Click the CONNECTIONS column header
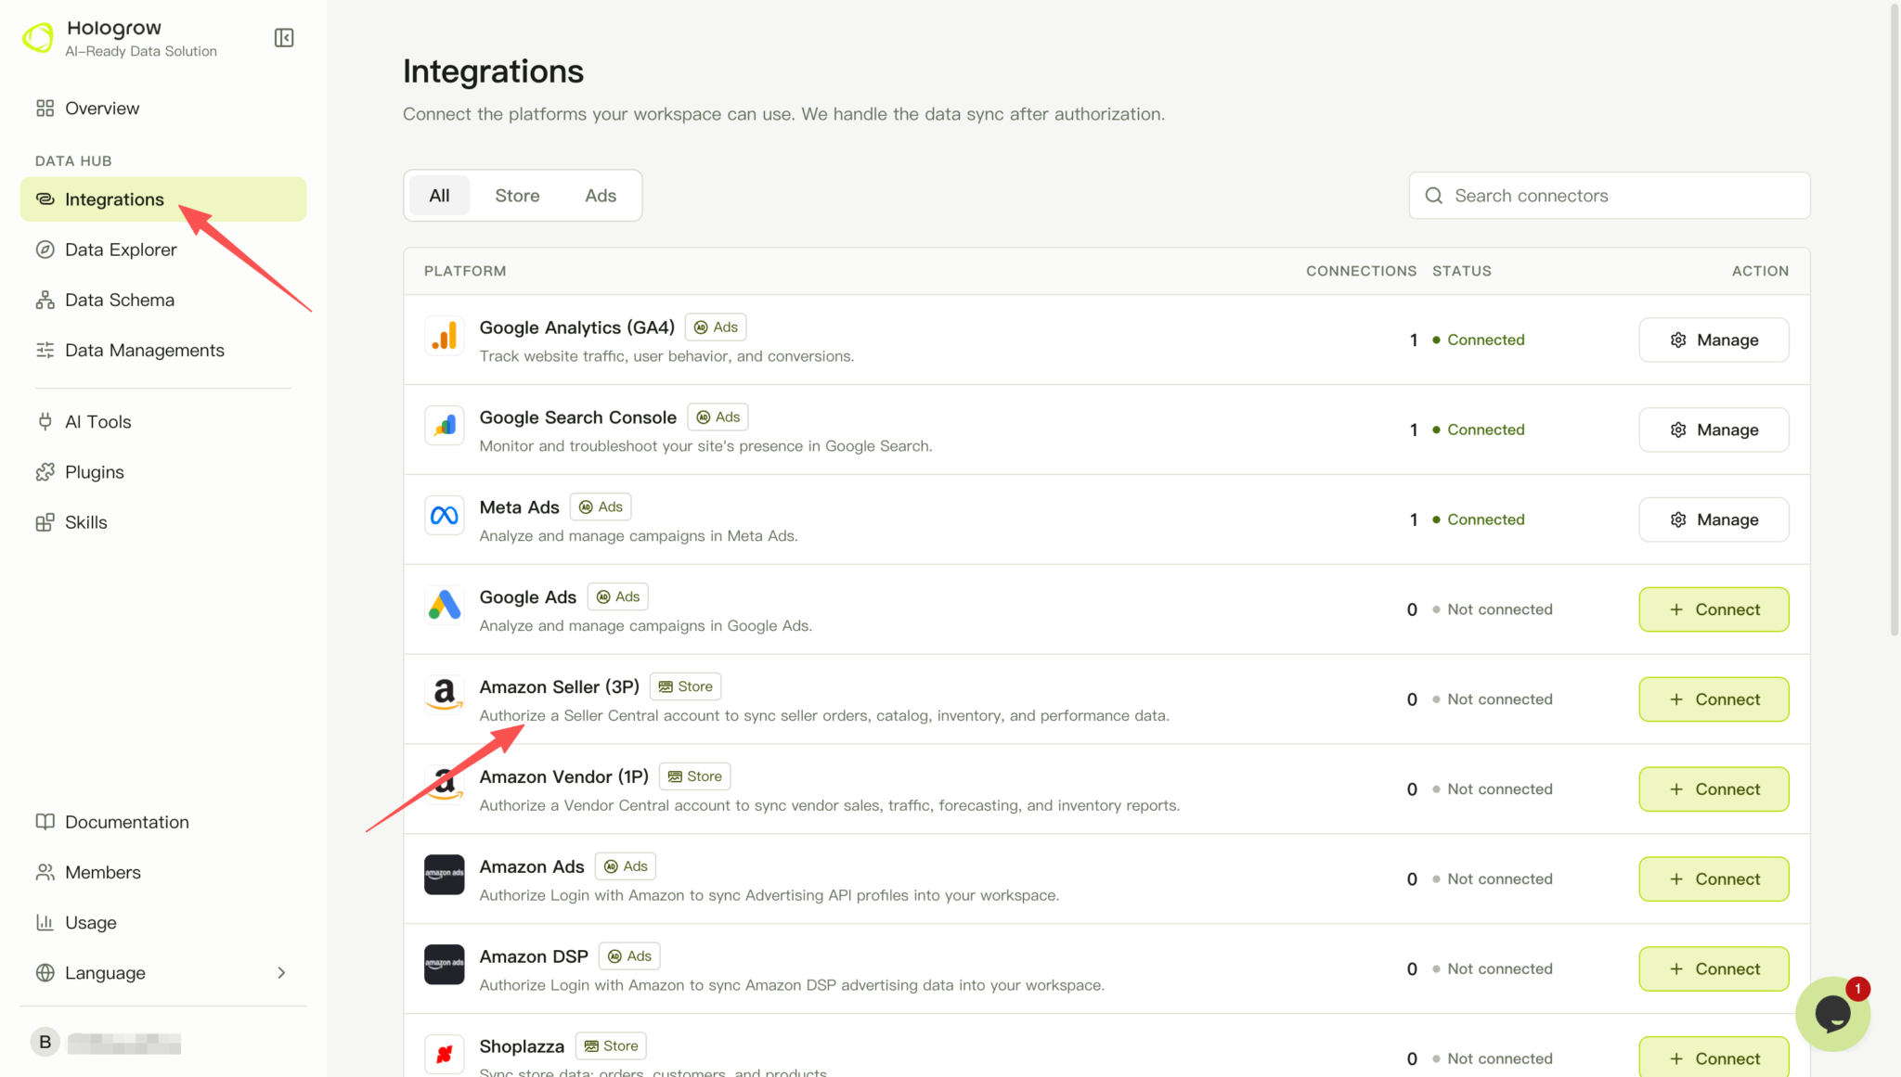The image size is (1901, 1077). [1361, 271]
